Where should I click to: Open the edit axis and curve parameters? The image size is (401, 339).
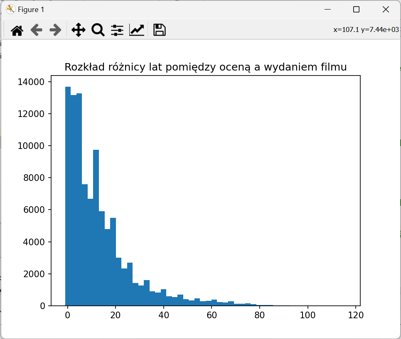click(x=137, y=30)
